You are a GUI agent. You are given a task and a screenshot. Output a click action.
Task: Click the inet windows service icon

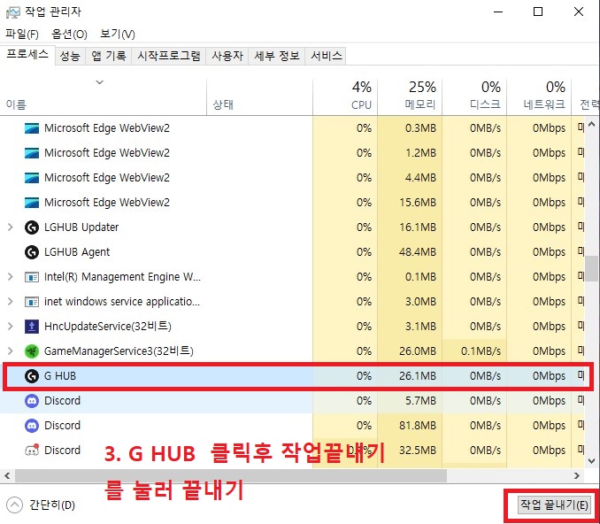click(x=31, y=302)
